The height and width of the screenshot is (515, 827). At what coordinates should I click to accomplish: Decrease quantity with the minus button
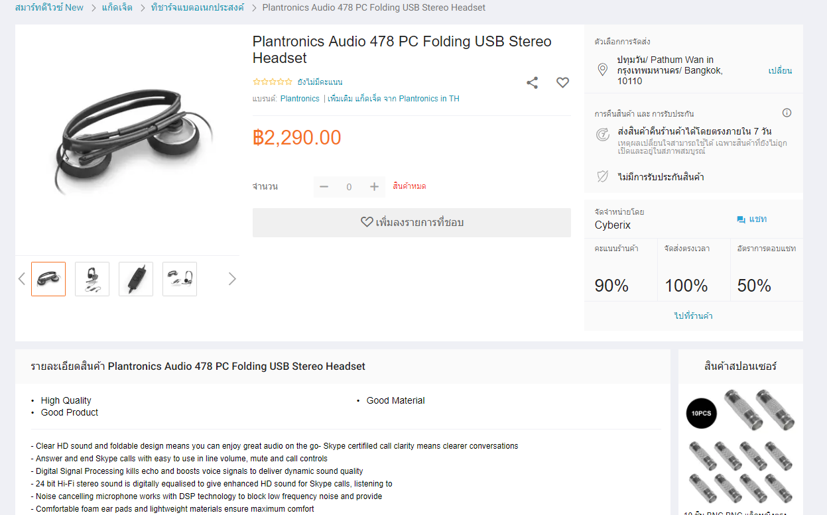click(x=324, y=187)
